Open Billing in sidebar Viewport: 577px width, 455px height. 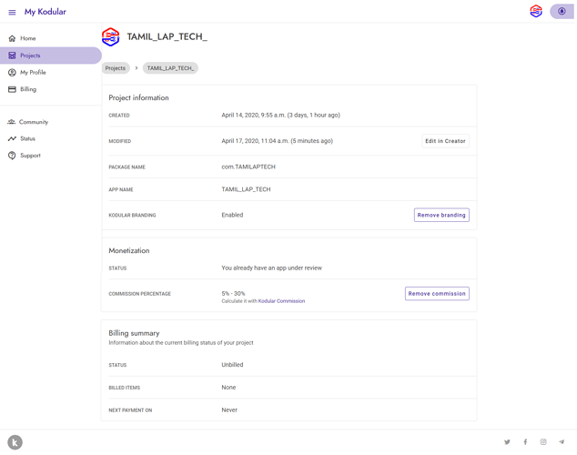coord(28,89)
